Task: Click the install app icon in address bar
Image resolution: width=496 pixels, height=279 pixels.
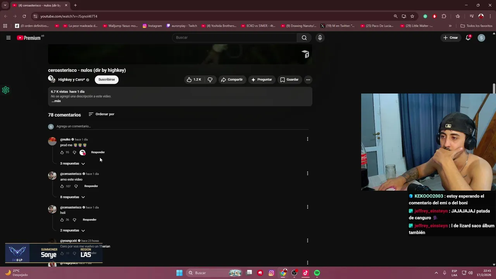Action: [404, 16]
